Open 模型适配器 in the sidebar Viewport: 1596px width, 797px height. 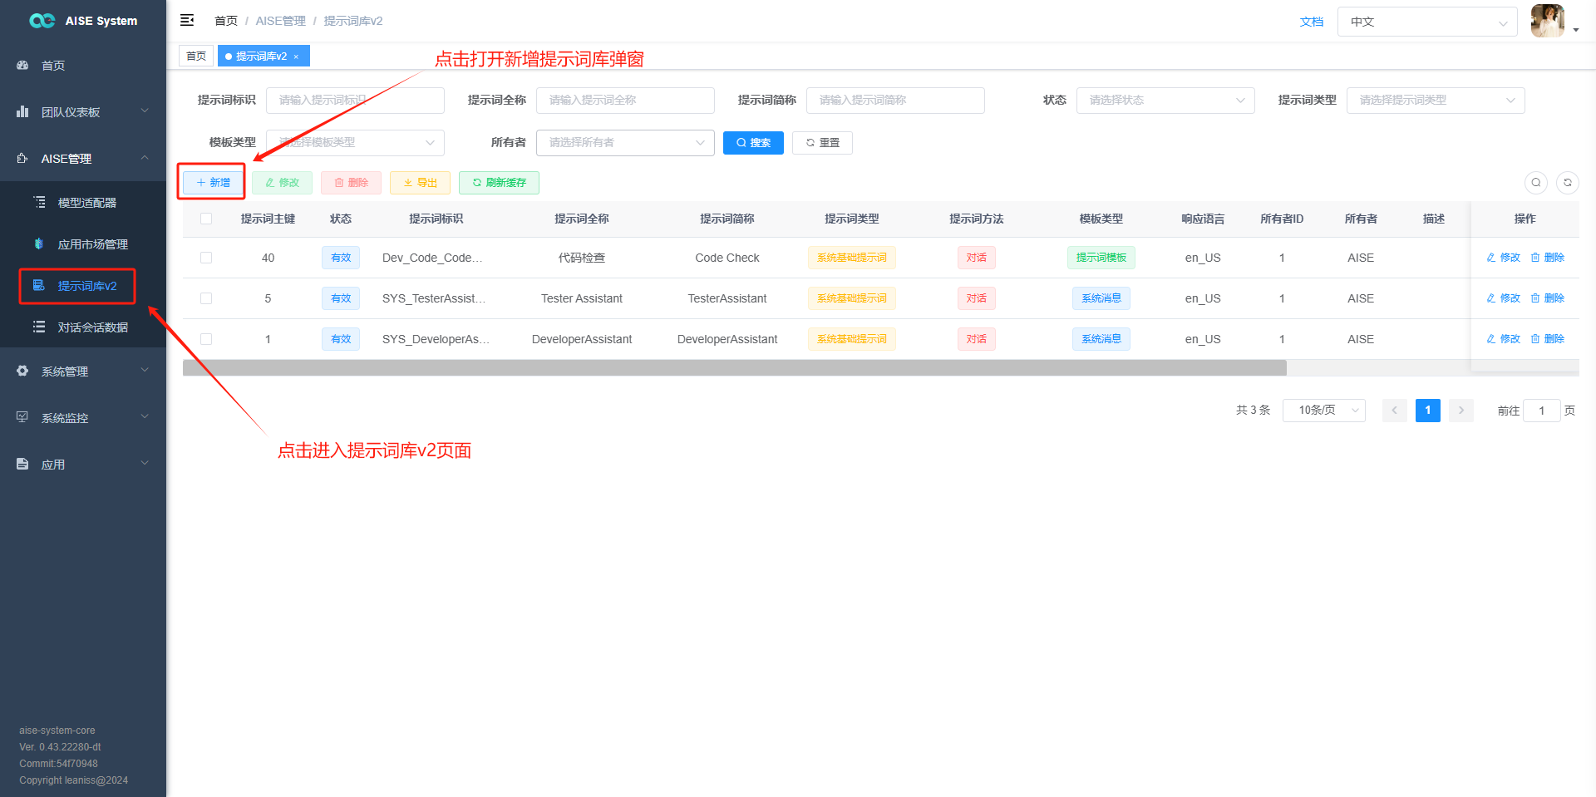[x=83, y=203]
